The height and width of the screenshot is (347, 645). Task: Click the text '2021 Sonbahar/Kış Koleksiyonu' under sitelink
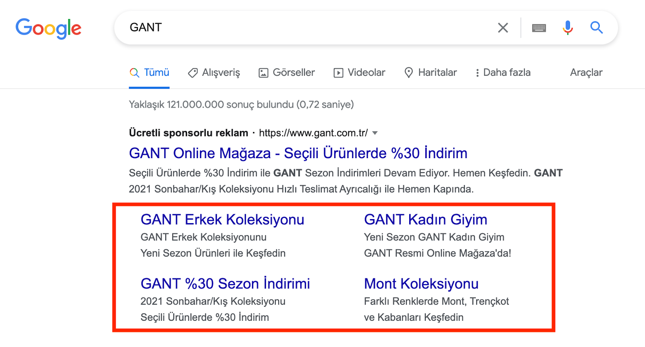tap(213, 301)
